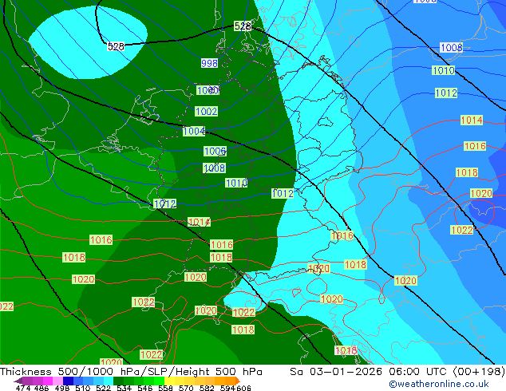Viewport: 506px width, 391px height.
Task: Click the '1018' label above the blue-region 1020
Action: (x=467, y=172)
